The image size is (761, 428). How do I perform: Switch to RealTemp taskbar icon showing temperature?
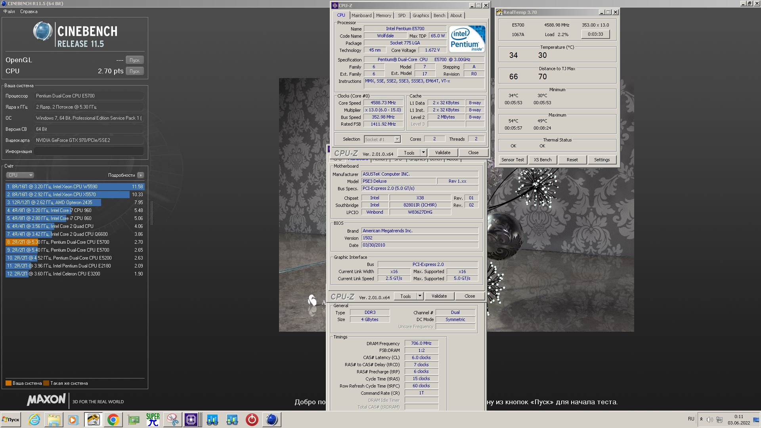pos(94,420)
